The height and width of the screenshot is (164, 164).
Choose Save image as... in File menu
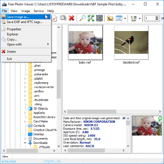(26, 17)
